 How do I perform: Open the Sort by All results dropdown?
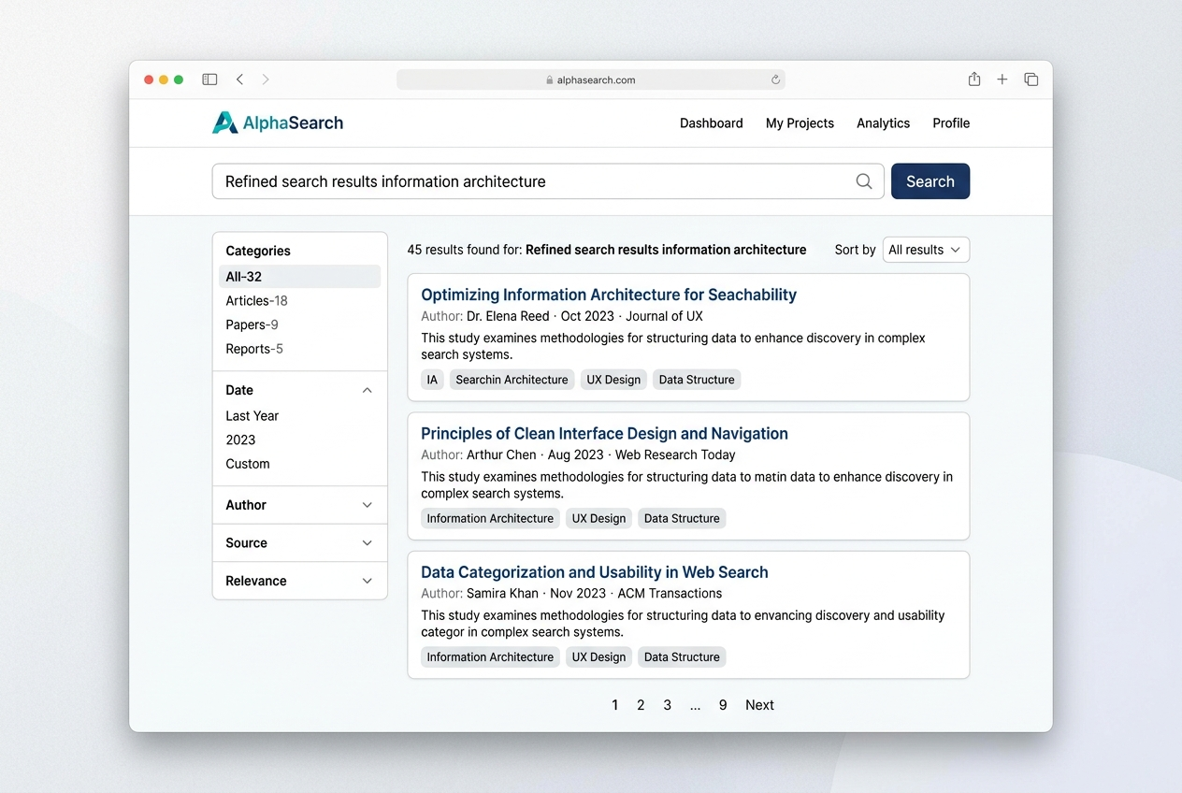point(925,250)
